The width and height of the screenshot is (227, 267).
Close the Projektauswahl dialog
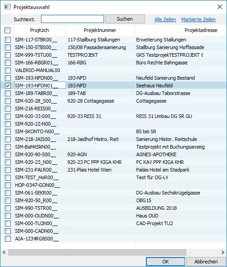click(x=220, y=7)
